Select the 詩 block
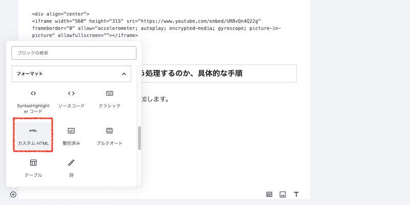 (x=71, y=168)
